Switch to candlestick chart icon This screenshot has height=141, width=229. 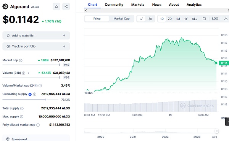150,19
